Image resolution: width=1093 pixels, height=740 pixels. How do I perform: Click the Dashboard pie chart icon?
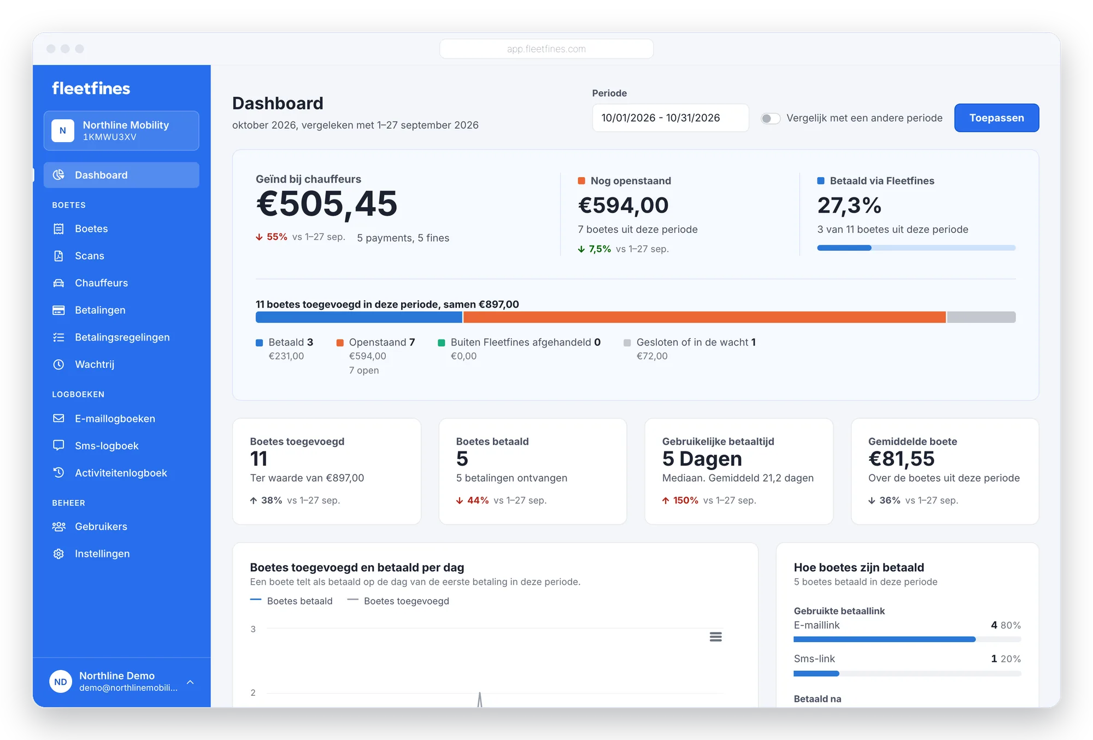point(58,175)
